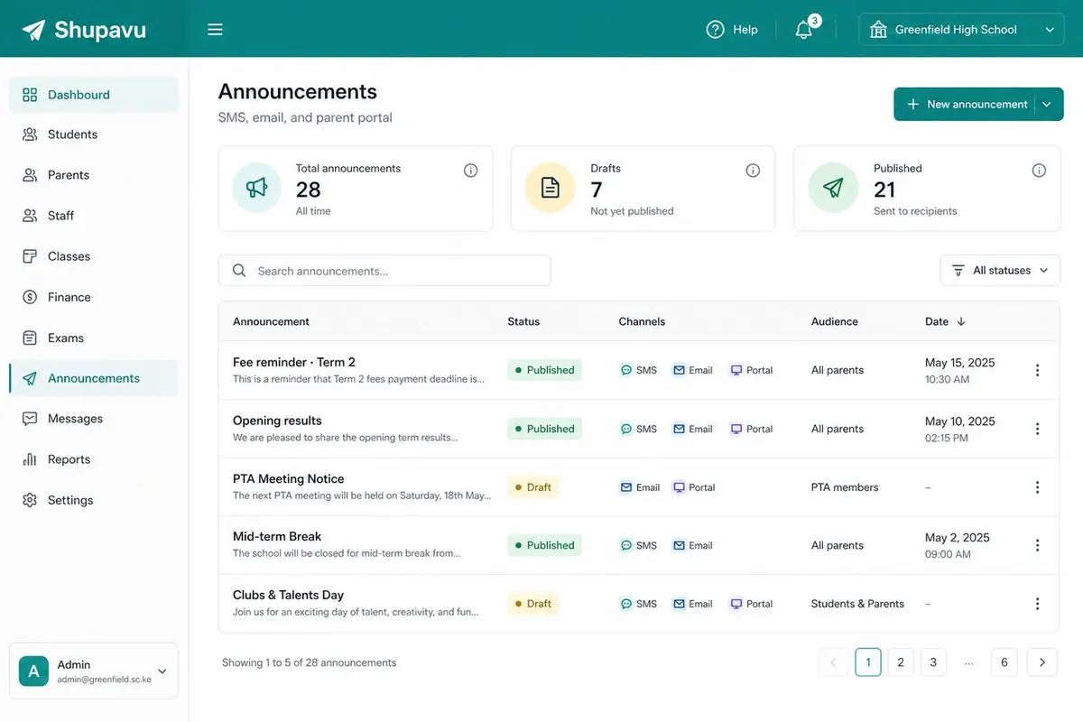1083x722 pixels.
Task: Go to next page arrow
Action: [x=1042, y=662]
